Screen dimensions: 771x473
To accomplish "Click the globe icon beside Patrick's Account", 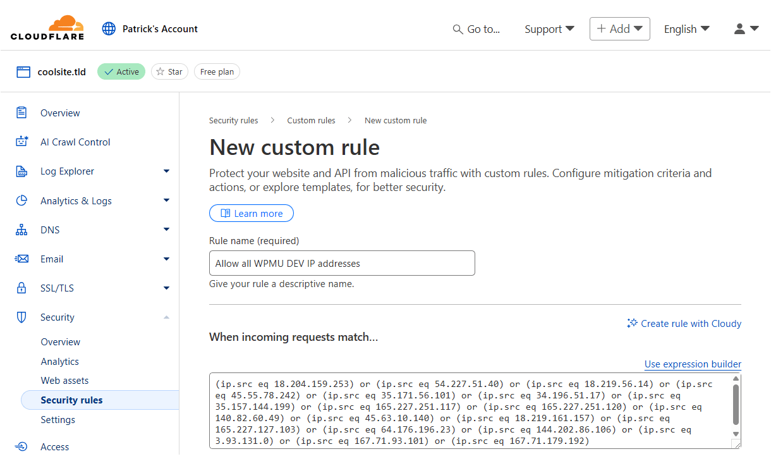I will tap(109, 29).
